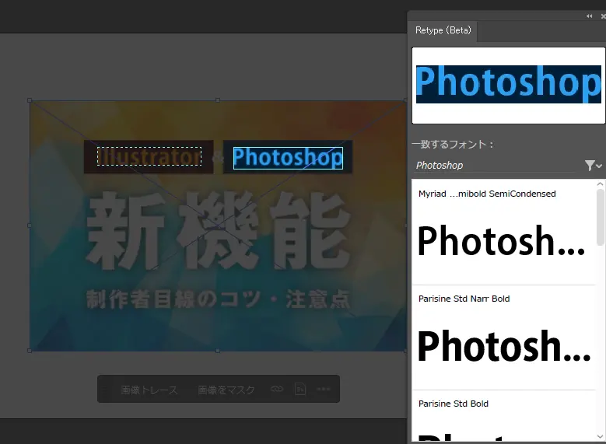606x444 pixels.
Task: Click the 画像トレース button
Action: (x=149, y=390)
